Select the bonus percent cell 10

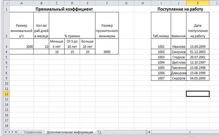pyautogui.click(x=57, y=52)
